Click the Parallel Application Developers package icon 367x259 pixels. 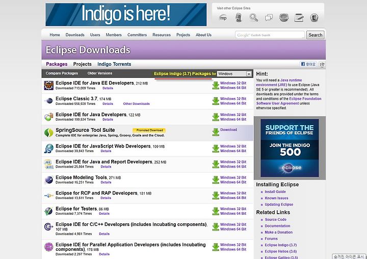49,247
